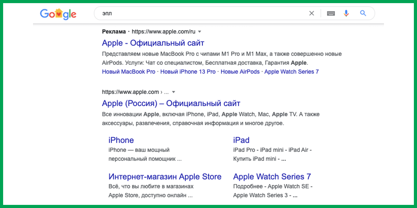Screen dimensions: 417x208
Task: Follow the "Новый MacBook Pro" sitelink
Action: [129, 72]
